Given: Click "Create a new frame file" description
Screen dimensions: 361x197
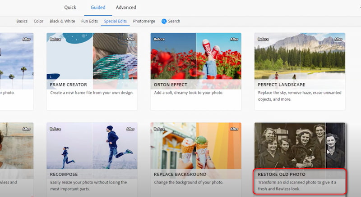Looking at the screenshot, I should click(92, 93).
